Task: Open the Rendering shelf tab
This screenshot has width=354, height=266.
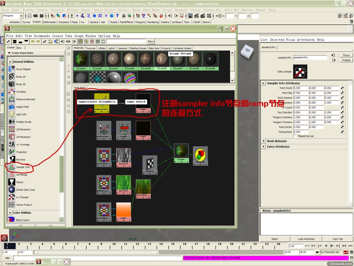Action: (153, 22)
